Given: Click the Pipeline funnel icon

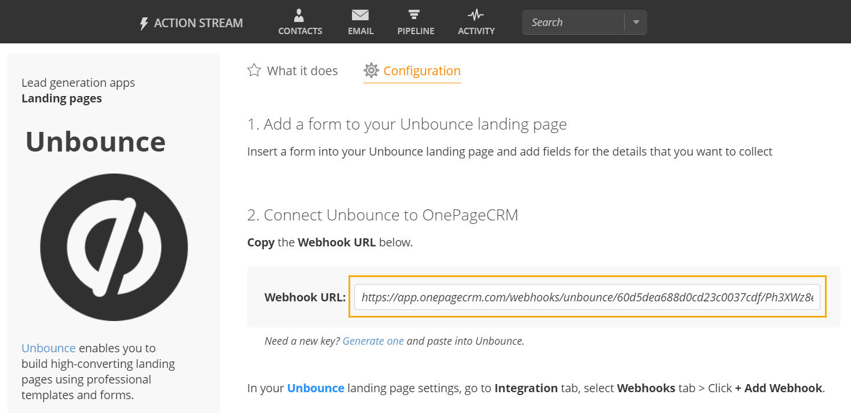Looking at the screenshot, I should 415,15.
